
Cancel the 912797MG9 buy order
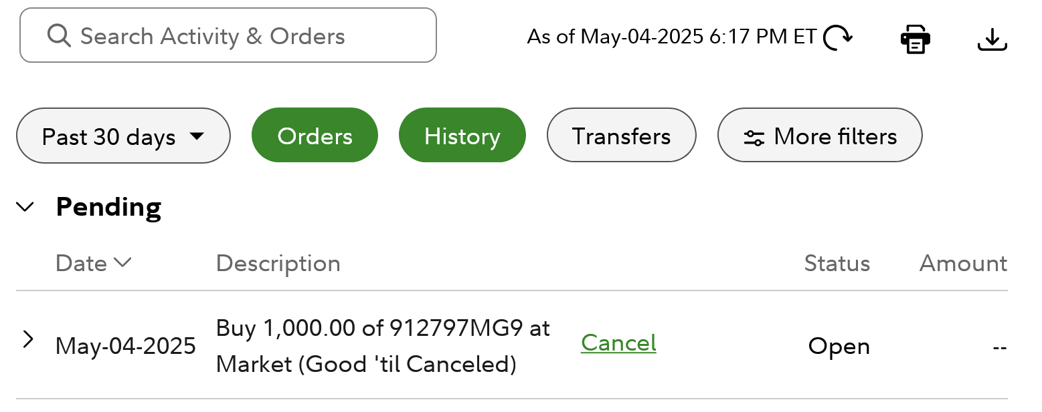[618, 343]
